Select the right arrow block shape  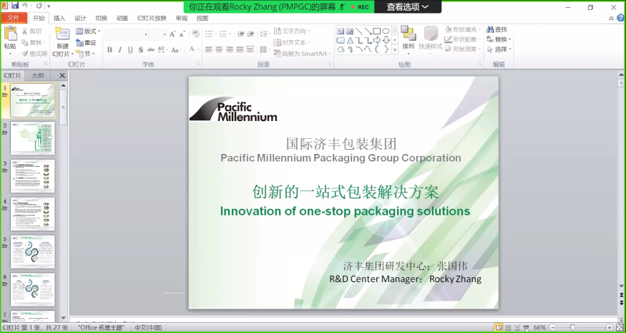click(376, 40)
